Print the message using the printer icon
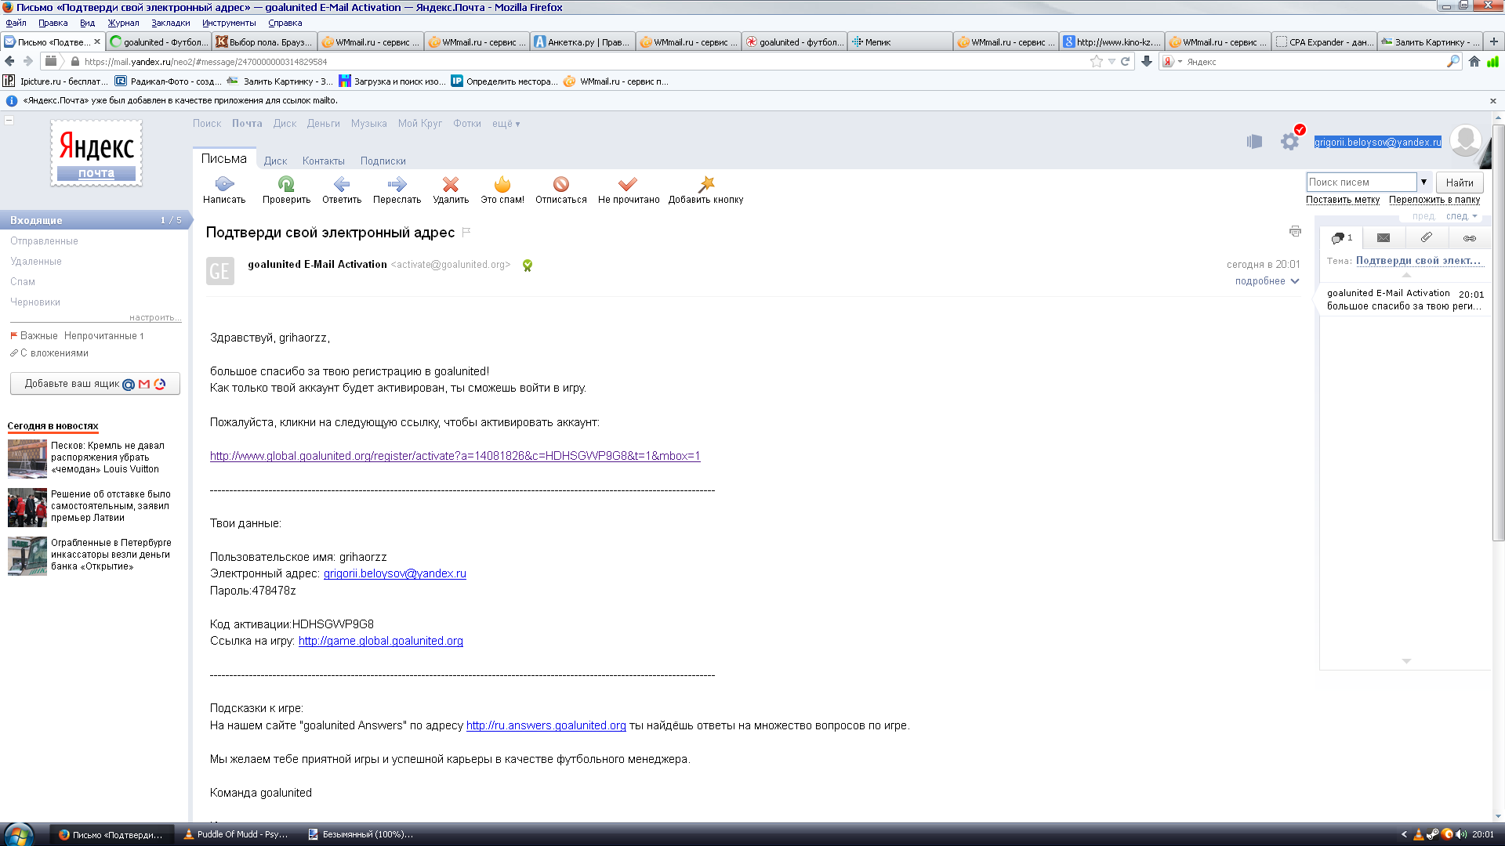The width and height of the screenshot is (1505, 846). (1295, 231)
